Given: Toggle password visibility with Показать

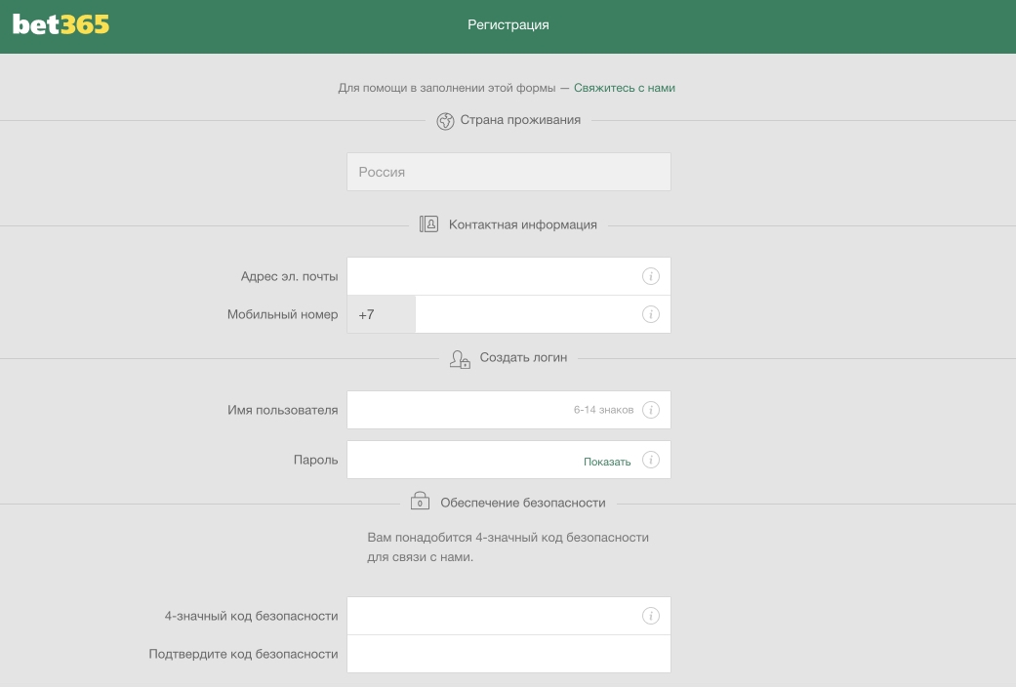Looking at the screenshot, I should point(607,462).
